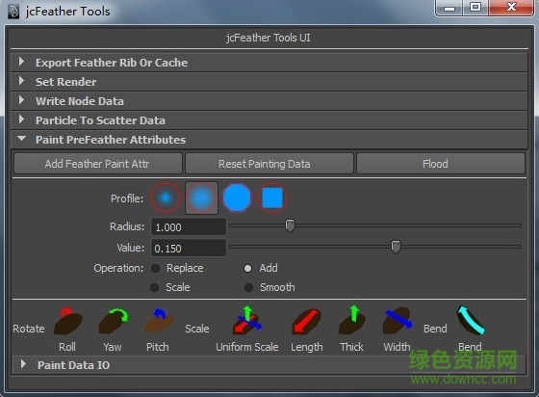Click Add Feather Paint Attr button
Viewport: 539px width, 397px height.
point(98,164)
